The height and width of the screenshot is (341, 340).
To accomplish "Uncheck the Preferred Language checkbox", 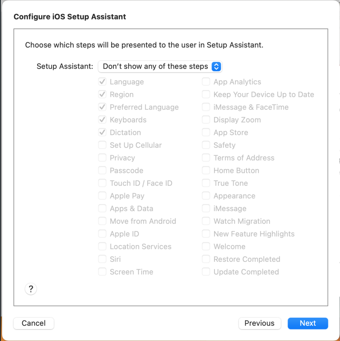I will 102,107.
